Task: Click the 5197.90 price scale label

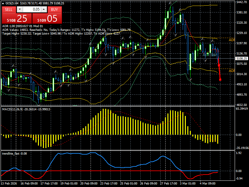Action: (242, 43)
